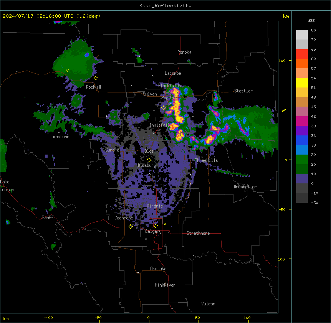Select the light gray 70-80 dBZ legend swatch

click(302, 35)
